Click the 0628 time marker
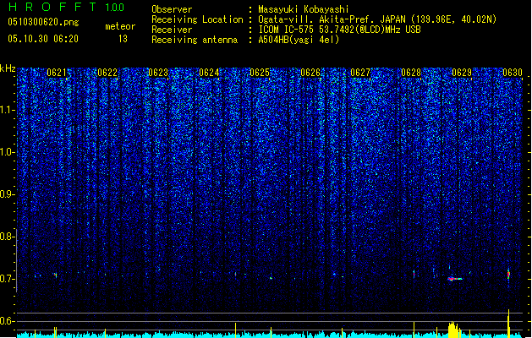 coord(411,73)
